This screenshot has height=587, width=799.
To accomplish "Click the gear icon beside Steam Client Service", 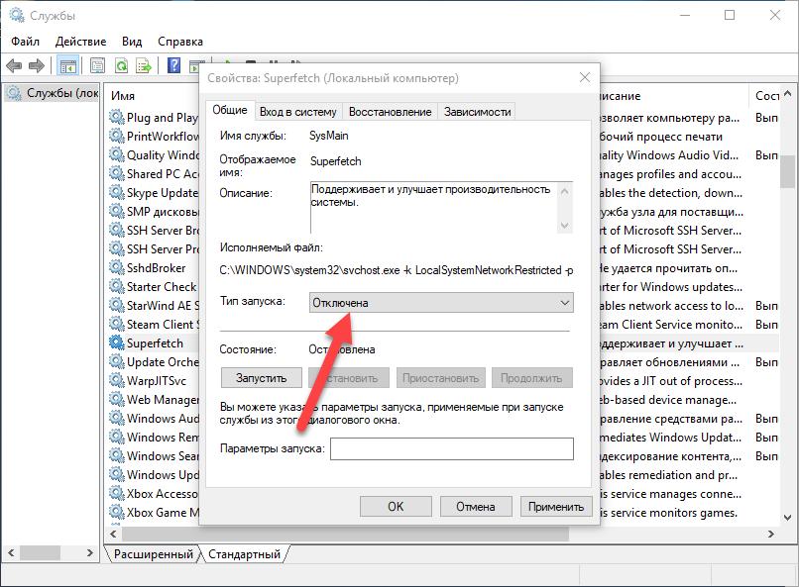I will tap(117, 325).
